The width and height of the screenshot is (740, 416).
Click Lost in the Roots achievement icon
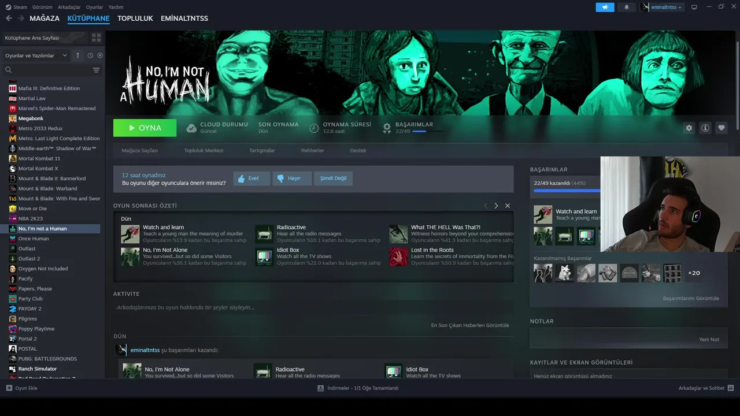click(x=398, y=257)
